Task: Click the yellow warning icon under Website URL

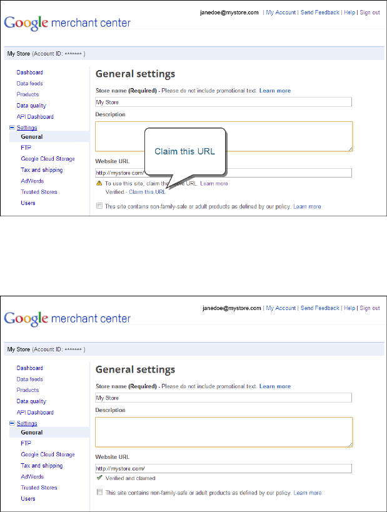Action: tap(99, 184)
